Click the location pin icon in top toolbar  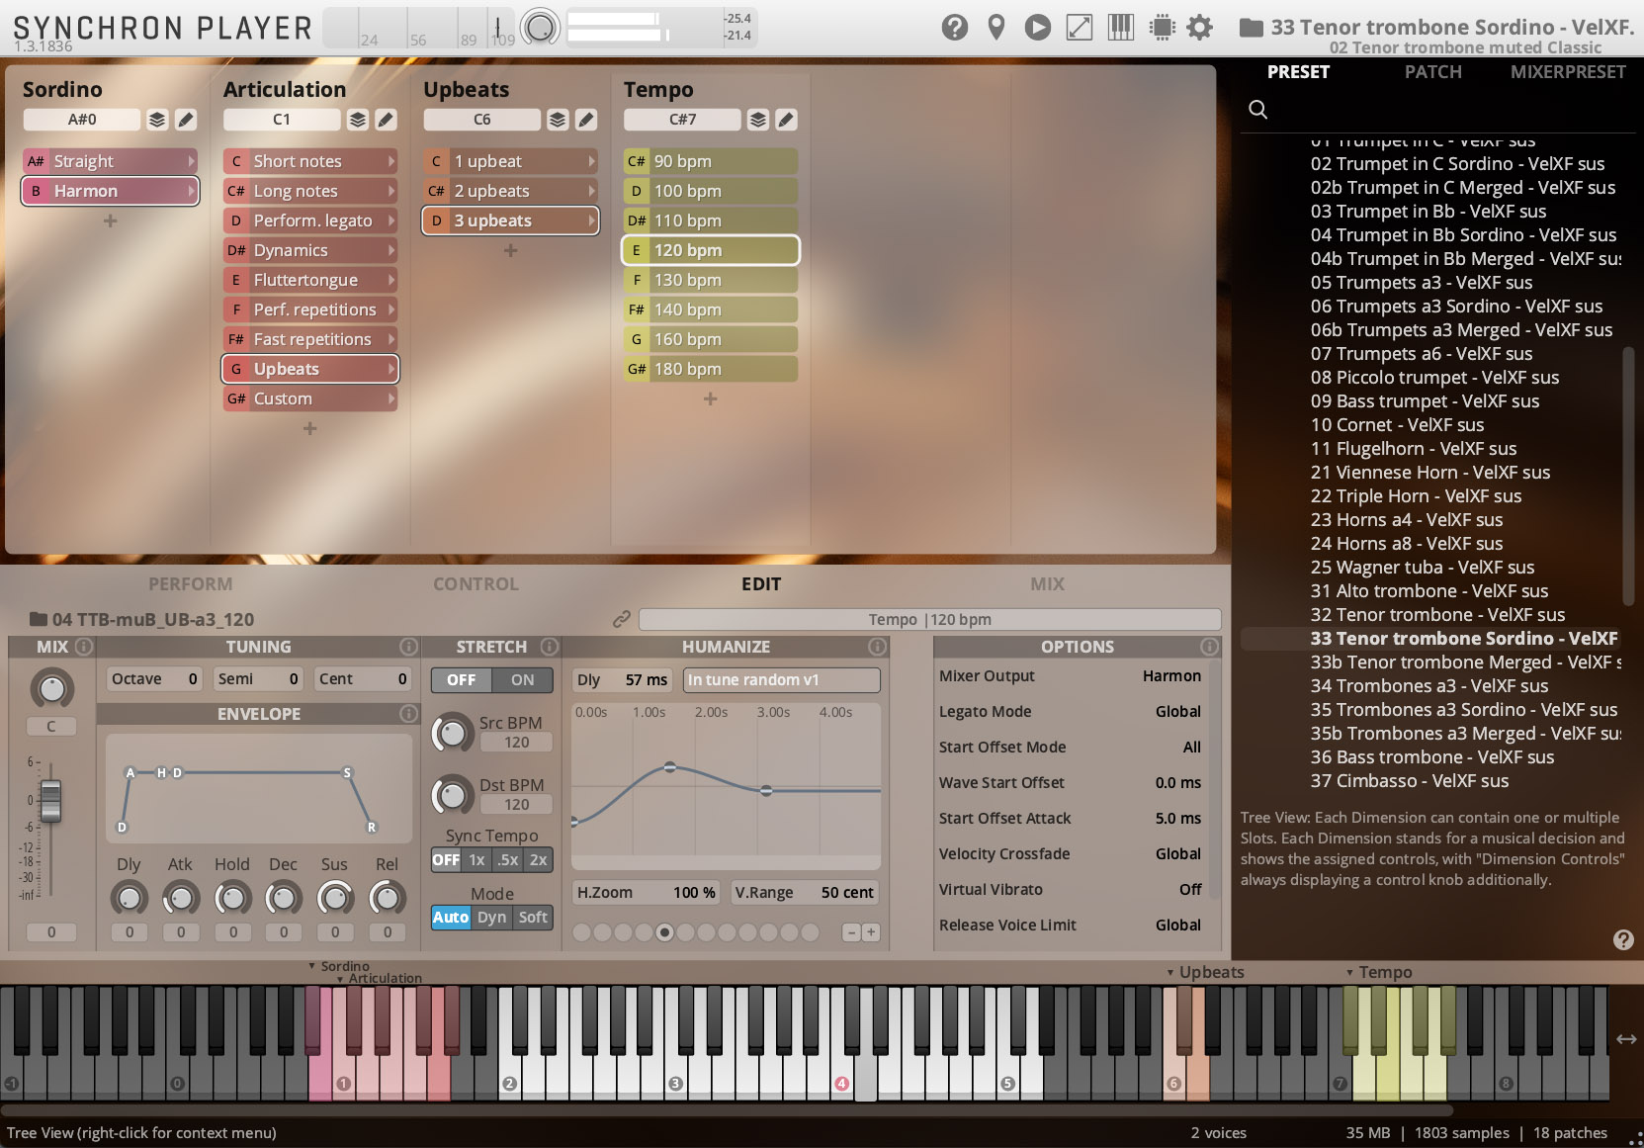[996, 27]
